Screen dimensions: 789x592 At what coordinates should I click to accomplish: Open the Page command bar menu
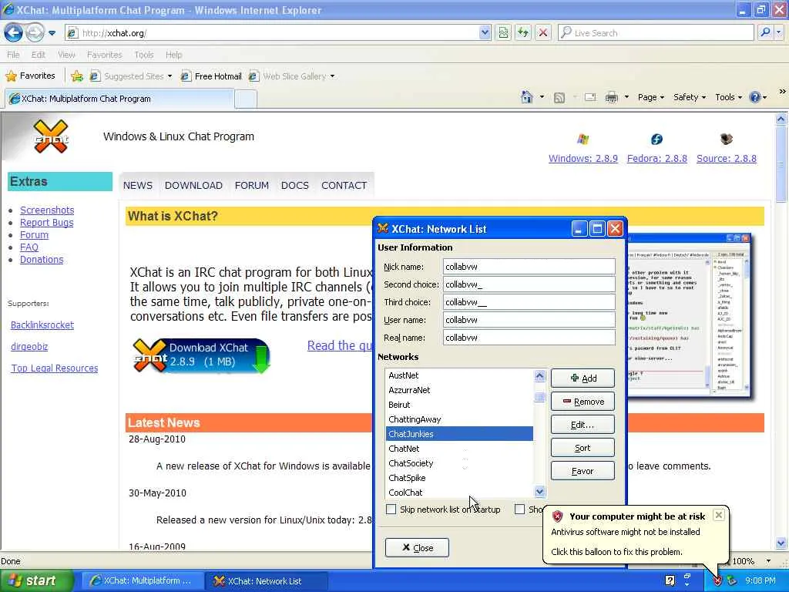(650, 97)
